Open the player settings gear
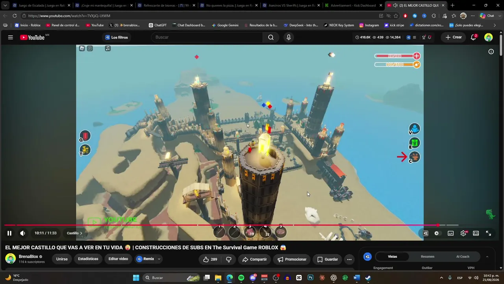504x284 pixels. click(x=463, y=233)
